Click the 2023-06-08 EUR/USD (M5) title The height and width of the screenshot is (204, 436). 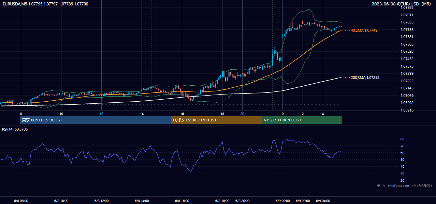click(x=402, y=4)
